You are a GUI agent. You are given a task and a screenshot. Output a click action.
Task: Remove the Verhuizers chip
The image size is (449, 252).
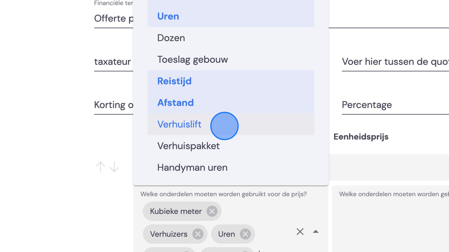click(198, 234)
